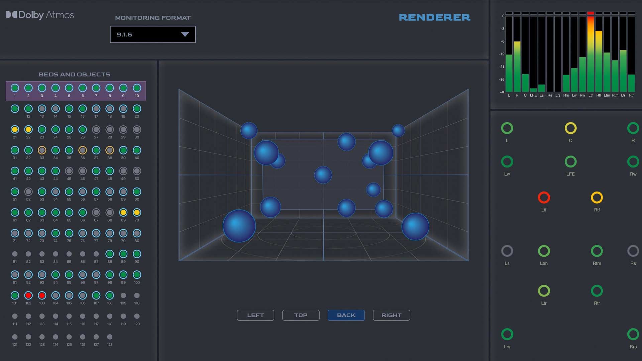Select the yellow object 21 indicator
642x361 pixels.
click(x=15, y=129)
